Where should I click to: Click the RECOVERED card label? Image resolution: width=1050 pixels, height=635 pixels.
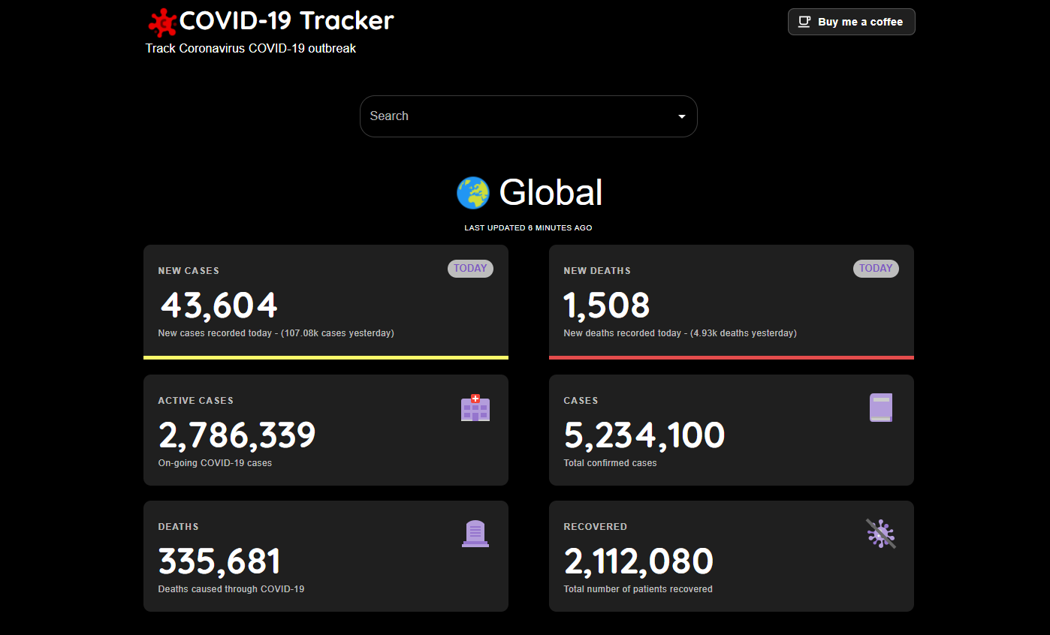pos(596,527)
